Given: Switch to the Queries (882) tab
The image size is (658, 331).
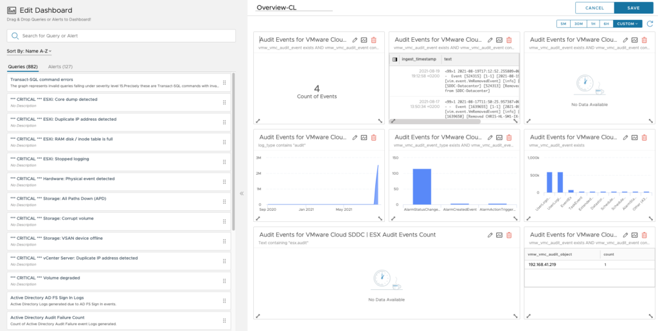Looking at the screenshot, I should 22,67.
